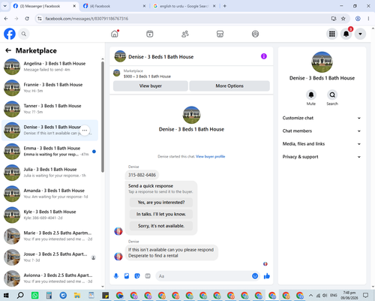Open conversation info purple icon
375x301 pixels.
[x=264, y=56]
